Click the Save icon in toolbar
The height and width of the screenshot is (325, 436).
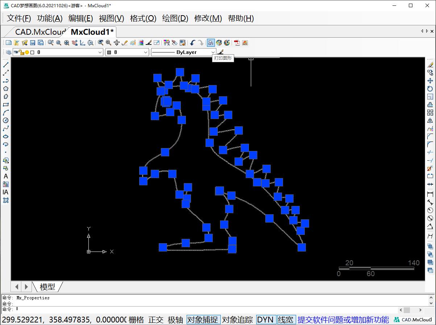coord(33,43)
